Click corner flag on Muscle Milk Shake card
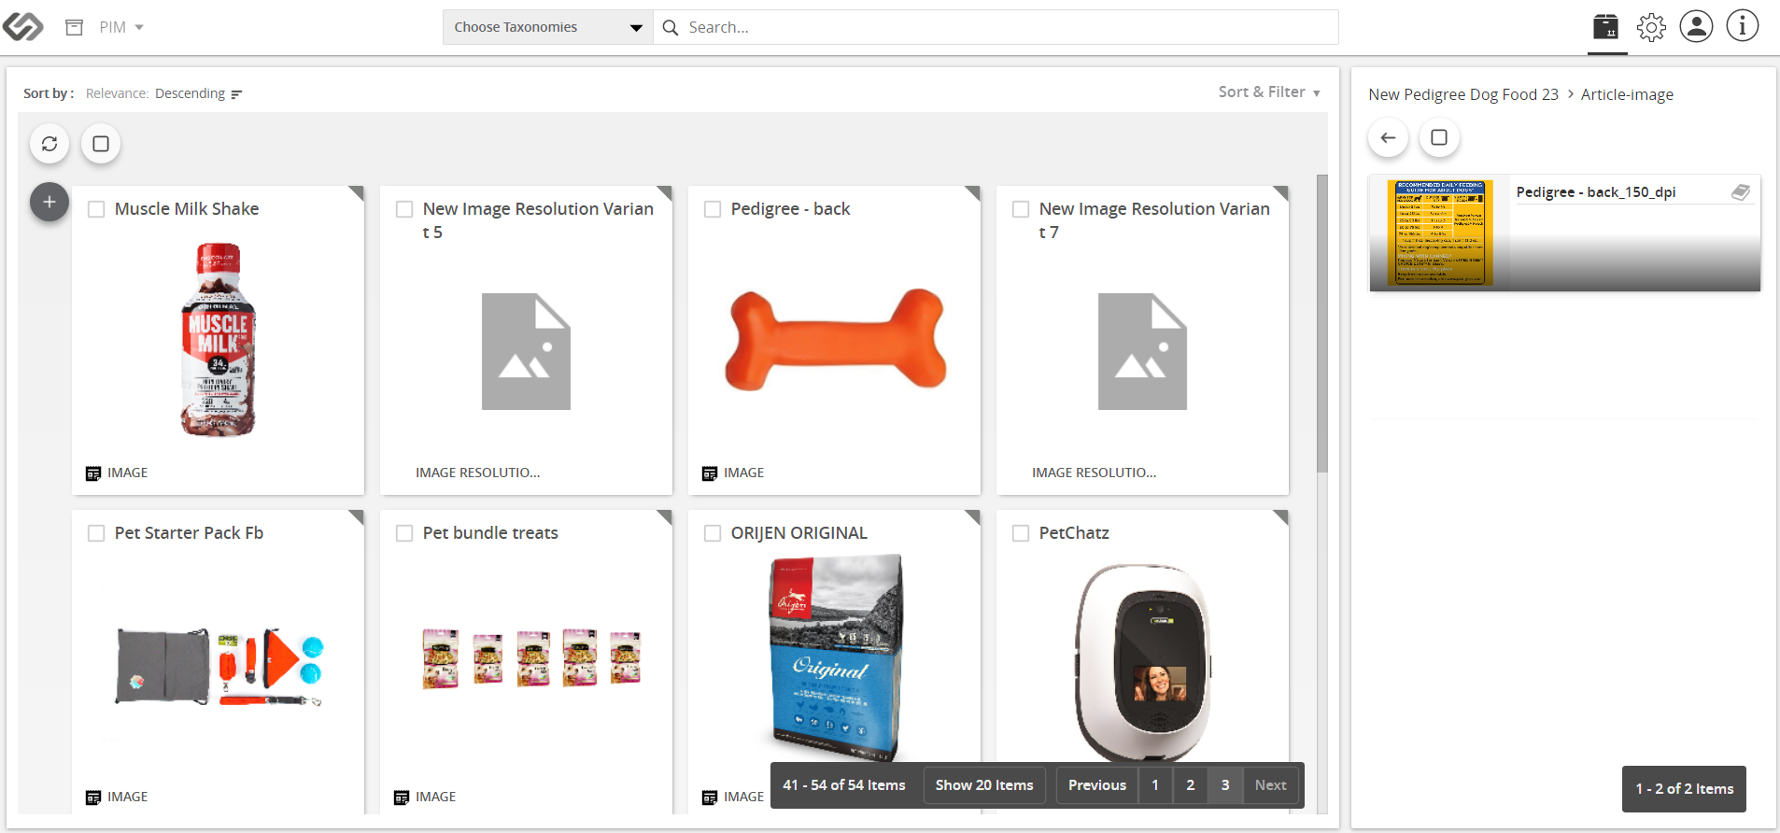This screenshot has height=833, width=1780. point(358,192)
